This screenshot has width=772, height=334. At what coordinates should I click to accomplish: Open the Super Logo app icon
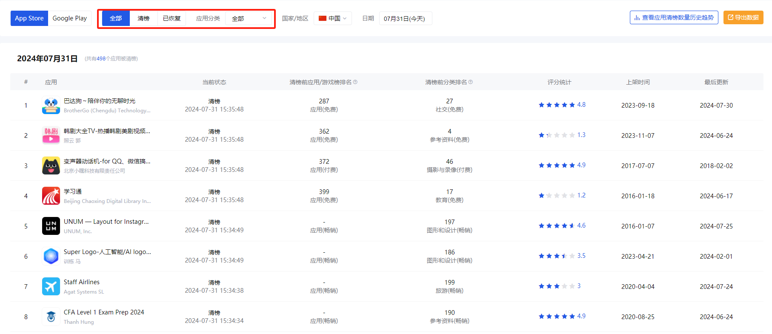(51, 257)
